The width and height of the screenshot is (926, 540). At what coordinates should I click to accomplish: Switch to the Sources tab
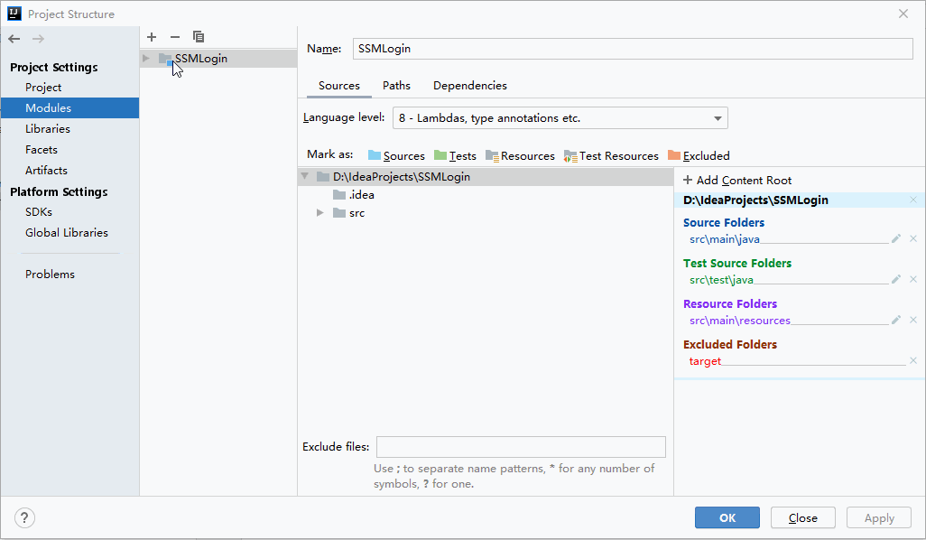click(339, 86)
